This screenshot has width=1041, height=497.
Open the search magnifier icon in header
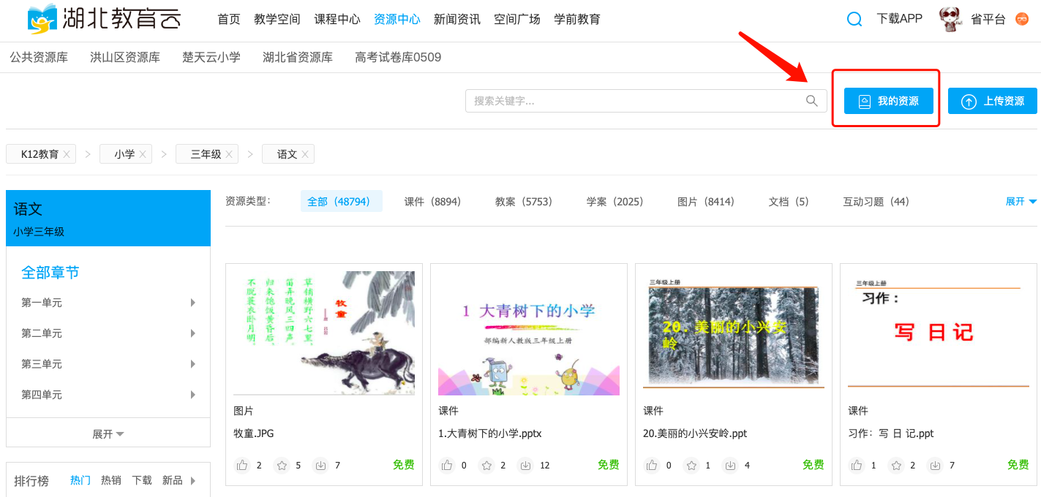(x=854, y=20)
